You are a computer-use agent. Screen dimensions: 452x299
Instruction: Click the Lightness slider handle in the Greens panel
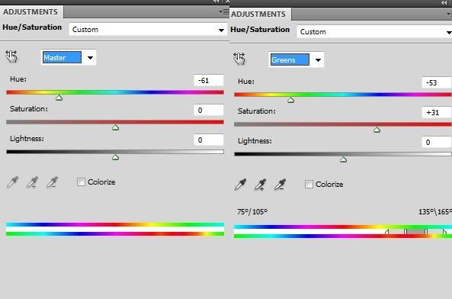[x=343, y=159]
